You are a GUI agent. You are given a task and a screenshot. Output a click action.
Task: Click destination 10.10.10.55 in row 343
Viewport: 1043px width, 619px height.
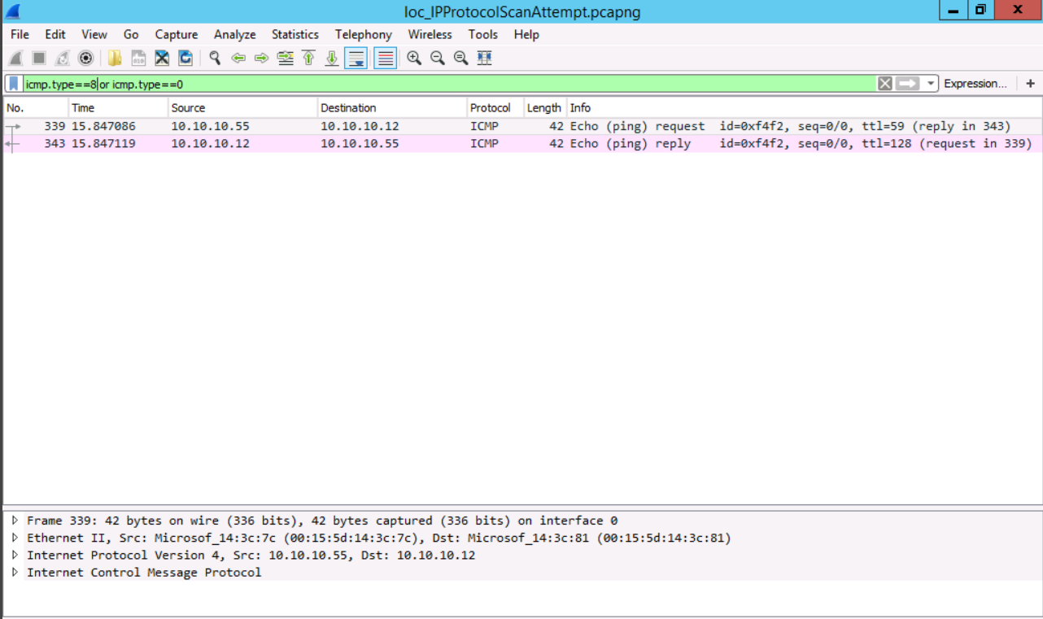tap(360, 143)
